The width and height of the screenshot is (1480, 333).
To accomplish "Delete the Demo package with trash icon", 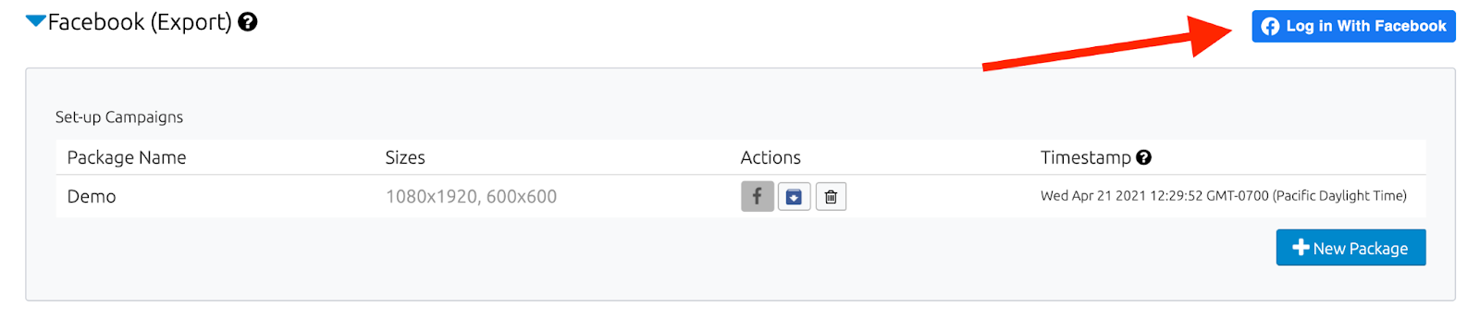I will (831, 196).
